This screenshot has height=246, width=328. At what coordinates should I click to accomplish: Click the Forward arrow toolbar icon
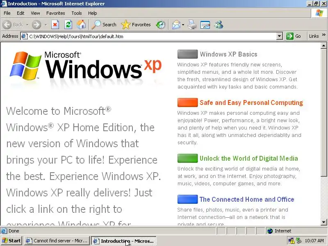(x=36, y=25)
